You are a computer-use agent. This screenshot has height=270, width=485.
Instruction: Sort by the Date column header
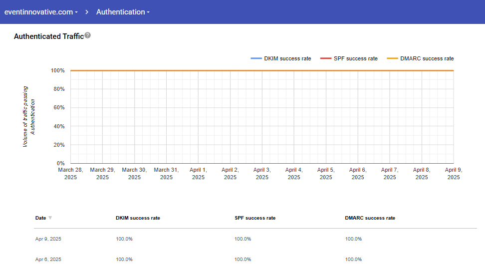(x=40, y=218)
